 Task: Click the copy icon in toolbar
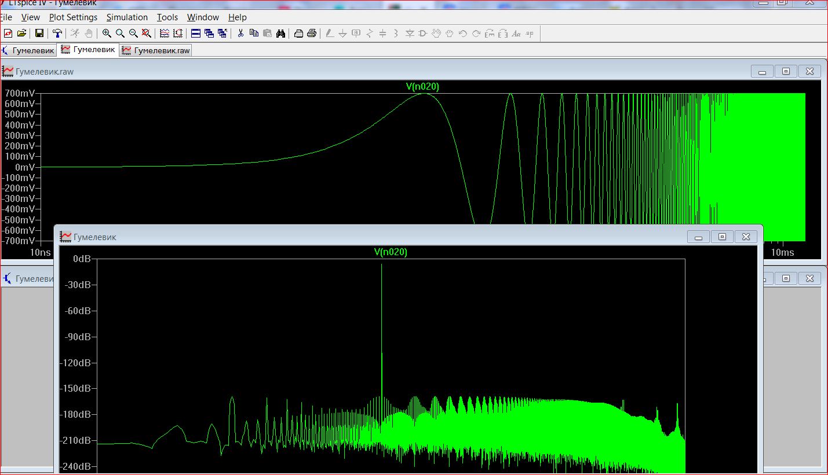click(254, 34)
